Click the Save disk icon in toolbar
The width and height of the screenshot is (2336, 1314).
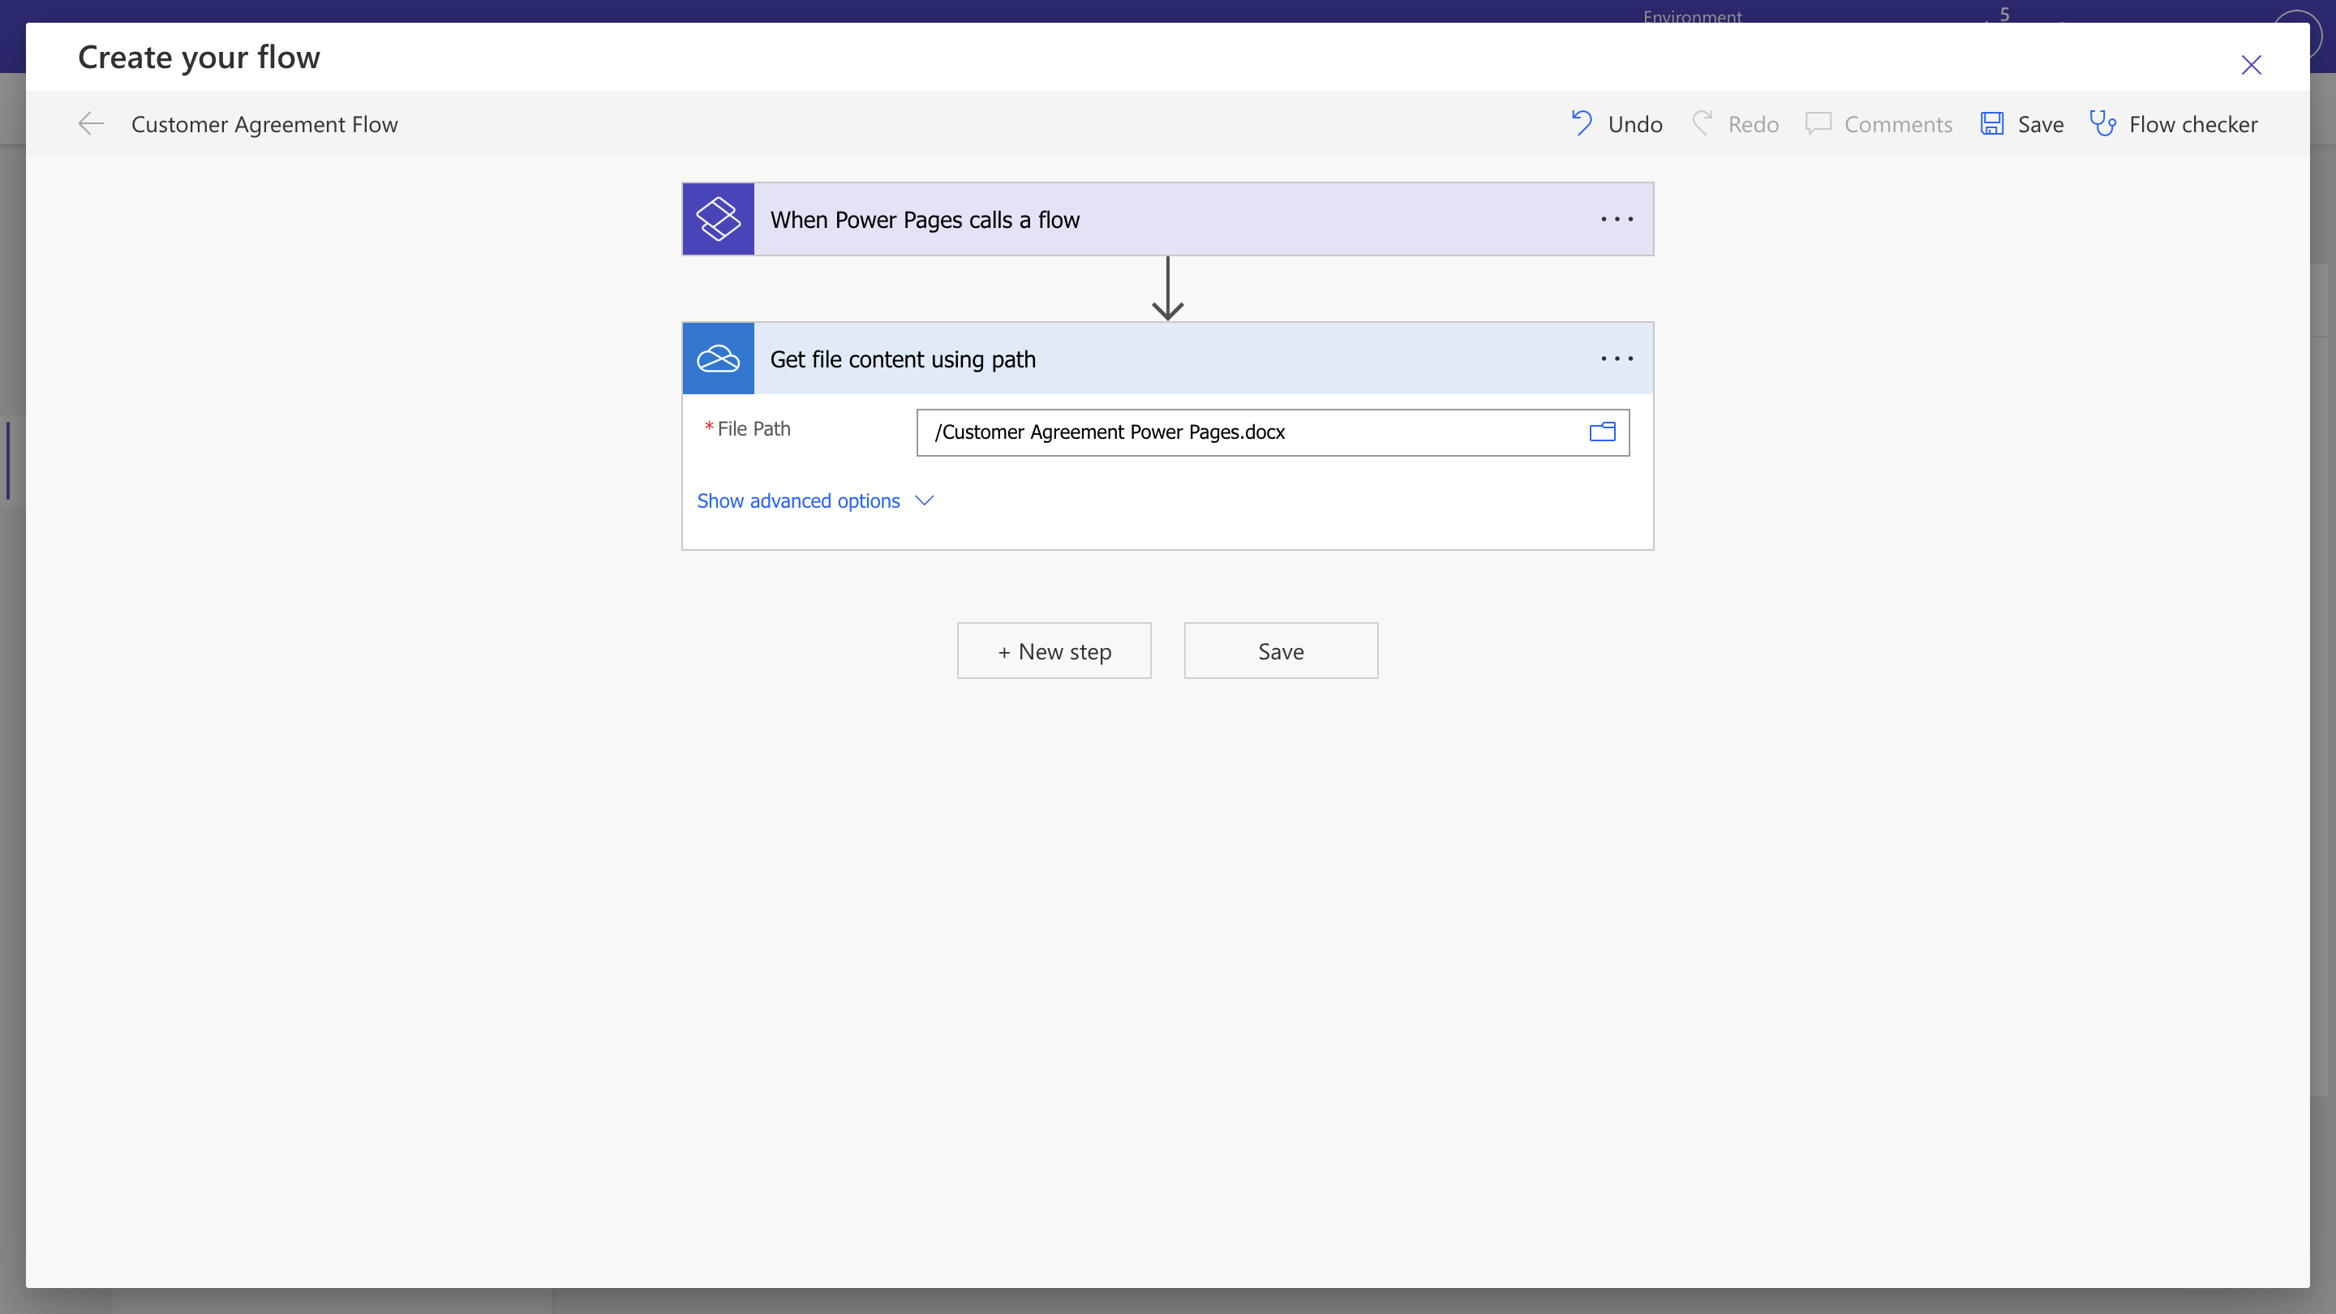pos(1991,123)
